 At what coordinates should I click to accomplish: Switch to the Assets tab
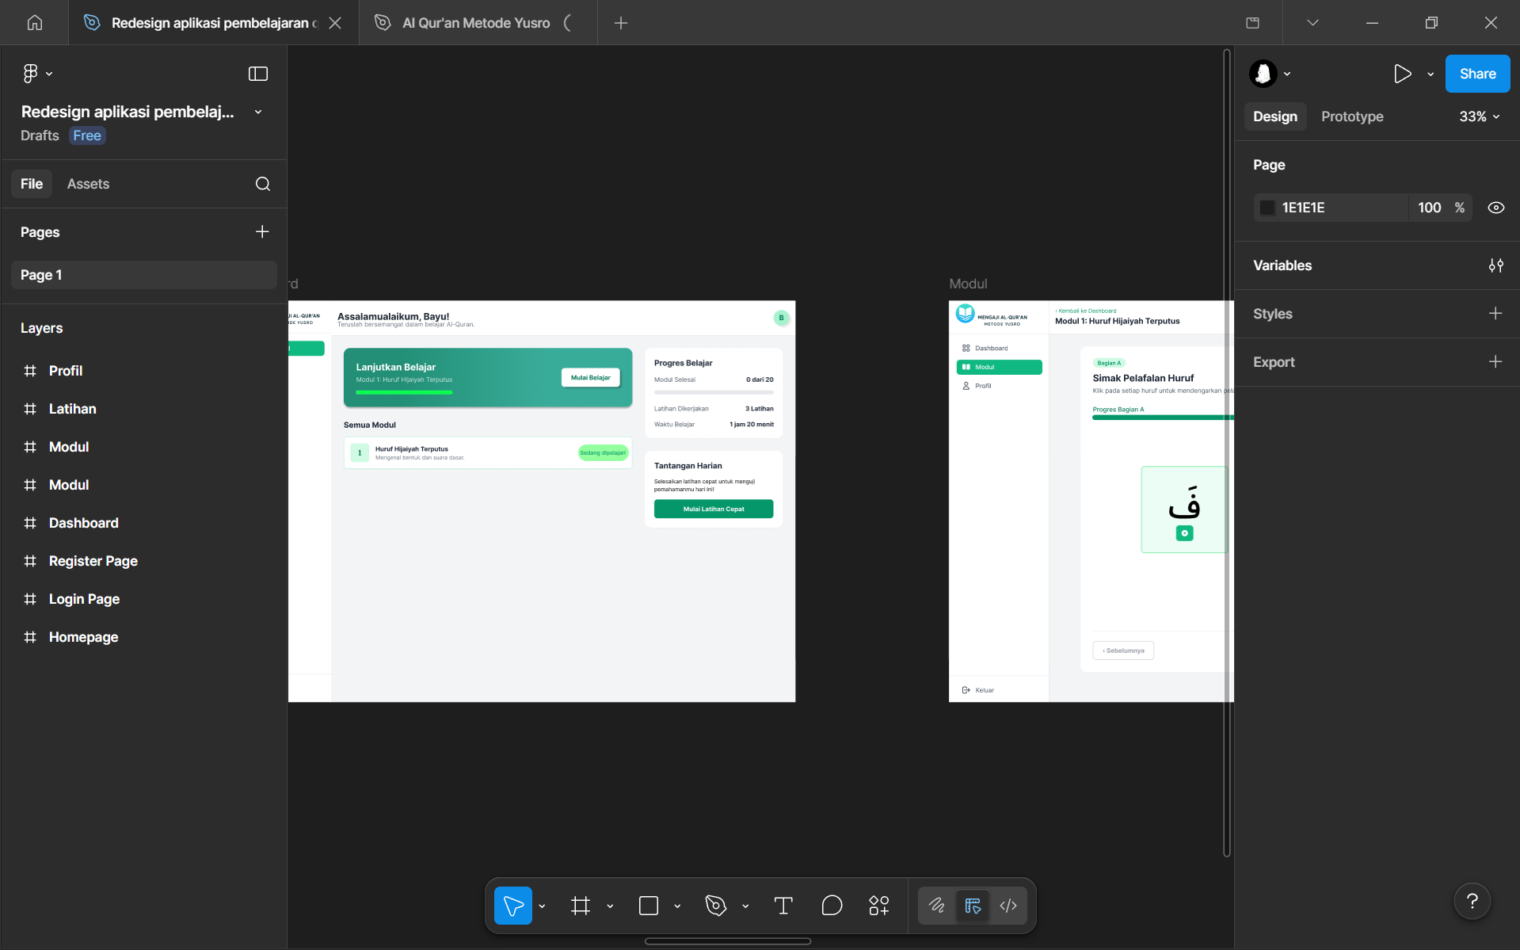[x=88, y=184]
